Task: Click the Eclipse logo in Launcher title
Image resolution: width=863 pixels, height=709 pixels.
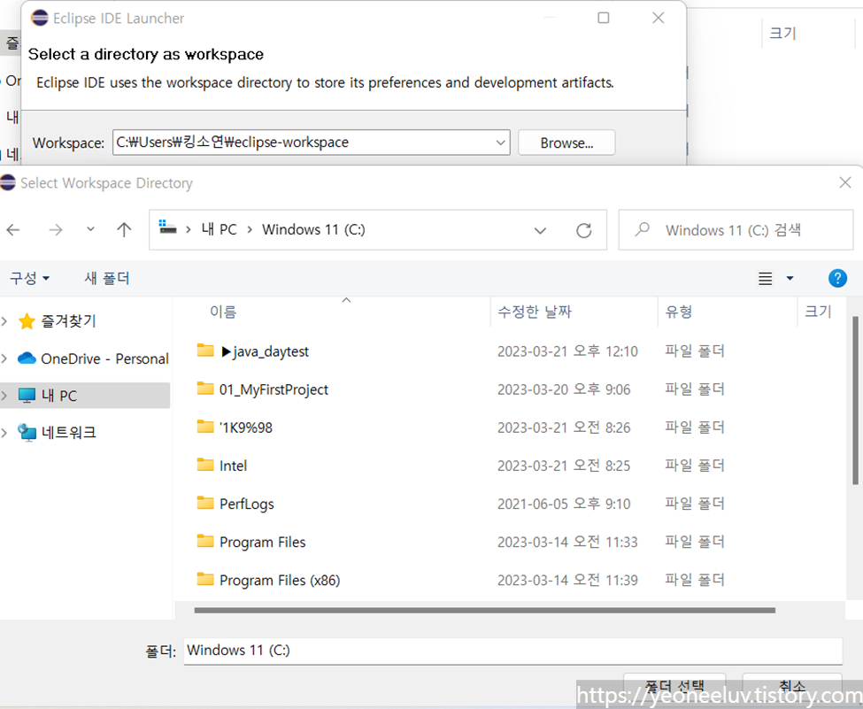Action: [x=40, y=18]
